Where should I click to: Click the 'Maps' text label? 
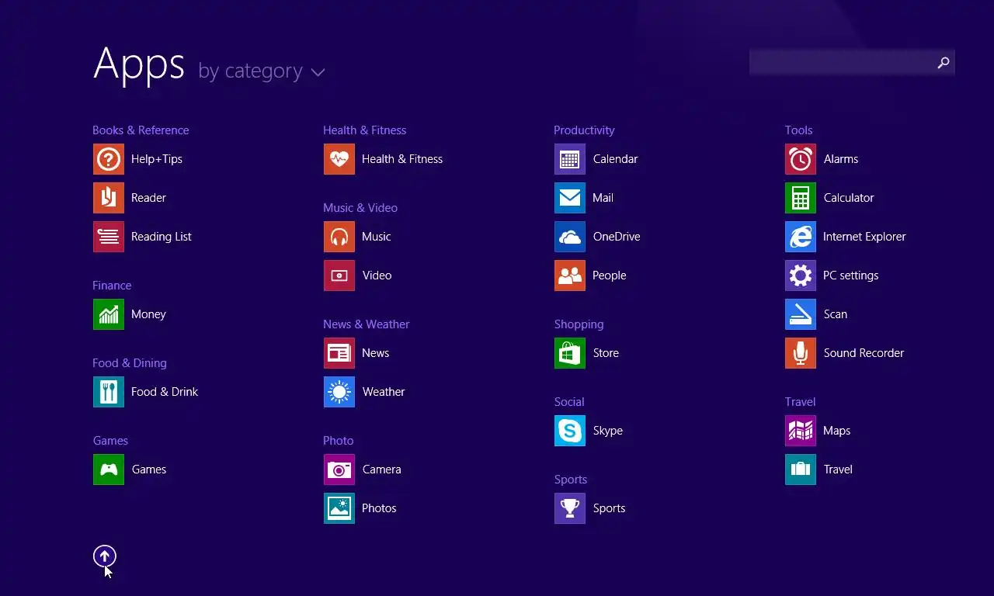pyautogui.click(x=837, y=431)
